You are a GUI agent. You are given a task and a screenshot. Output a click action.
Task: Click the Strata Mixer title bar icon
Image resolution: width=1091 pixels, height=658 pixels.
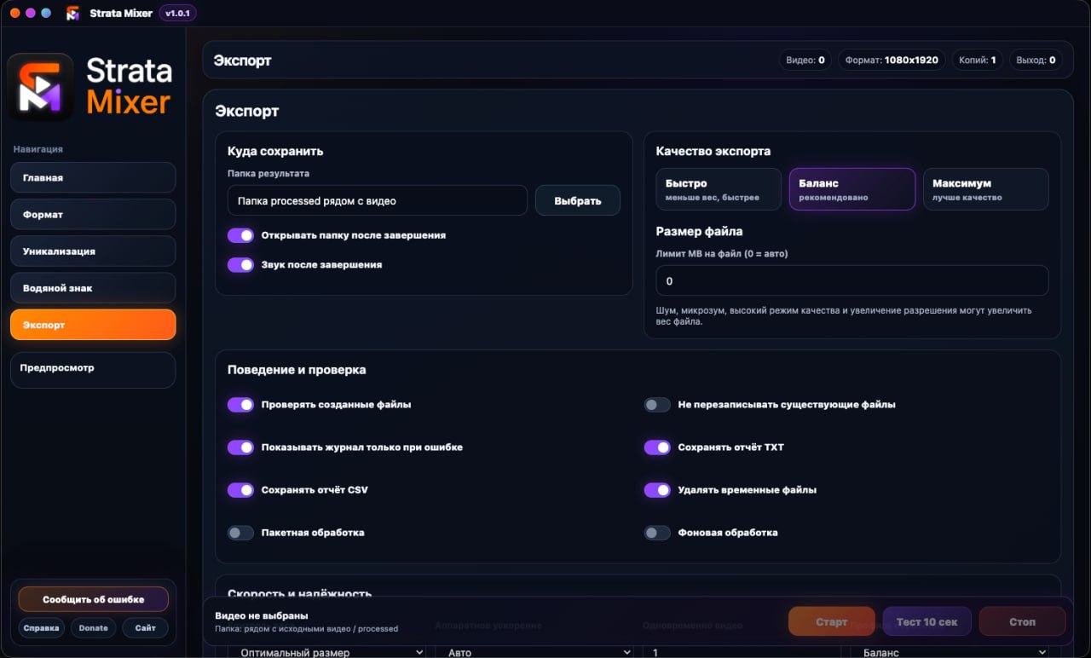coord(72,13)
